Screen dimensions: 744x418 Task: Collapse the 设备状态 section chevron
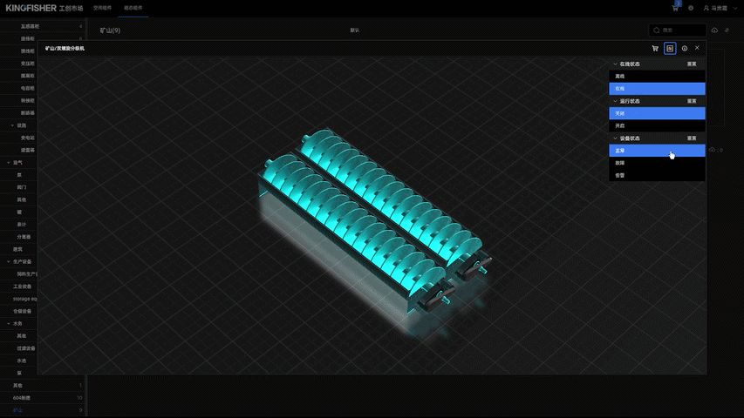tap(616, 138)
